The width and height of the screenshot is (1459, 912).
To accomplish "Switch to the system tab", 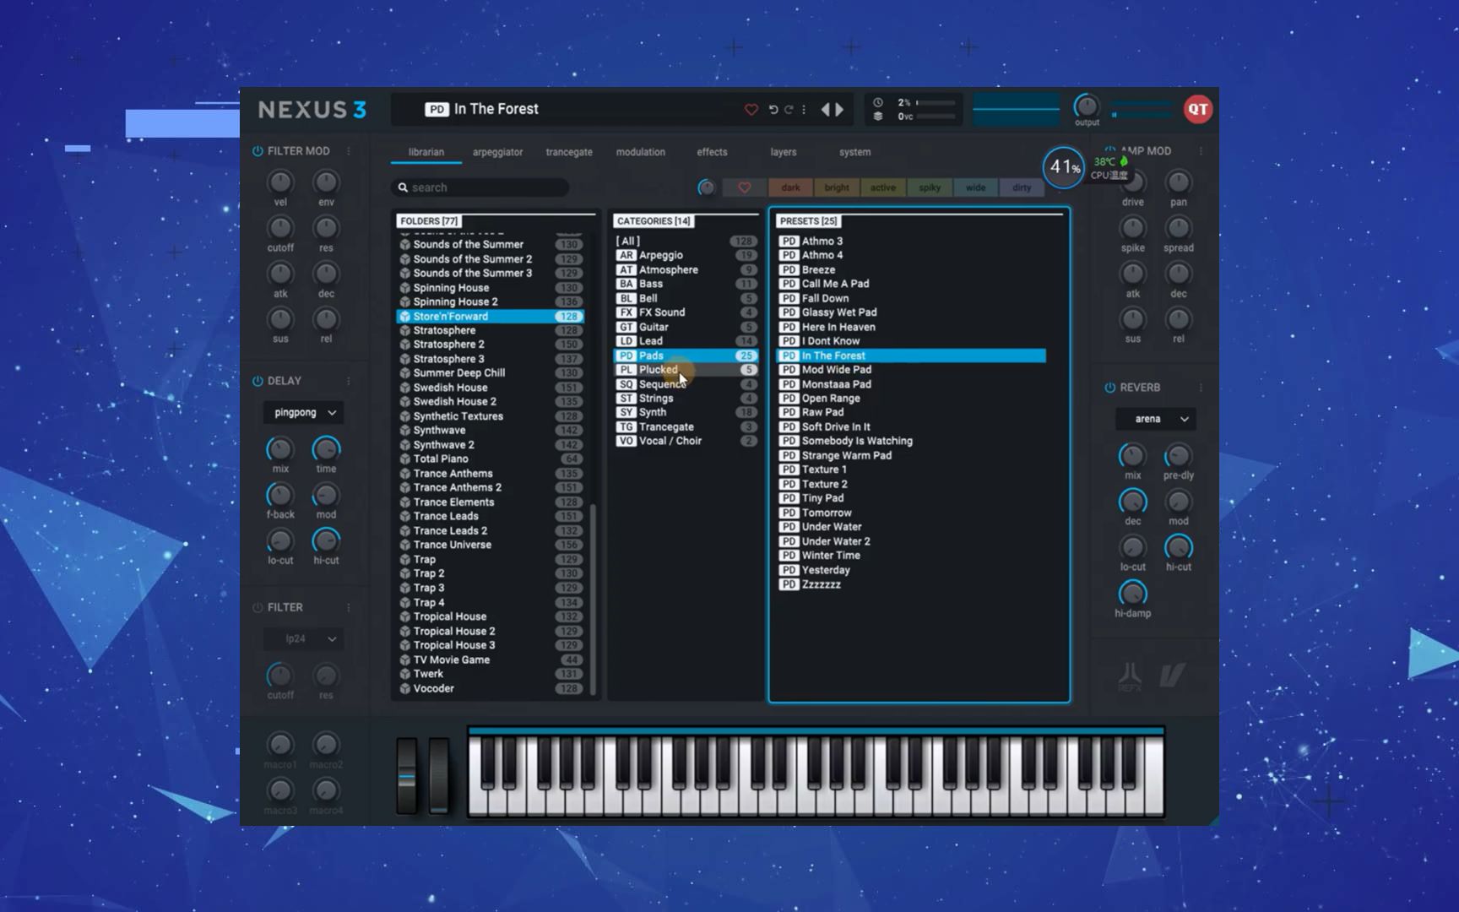I will (x=854, y=152).
